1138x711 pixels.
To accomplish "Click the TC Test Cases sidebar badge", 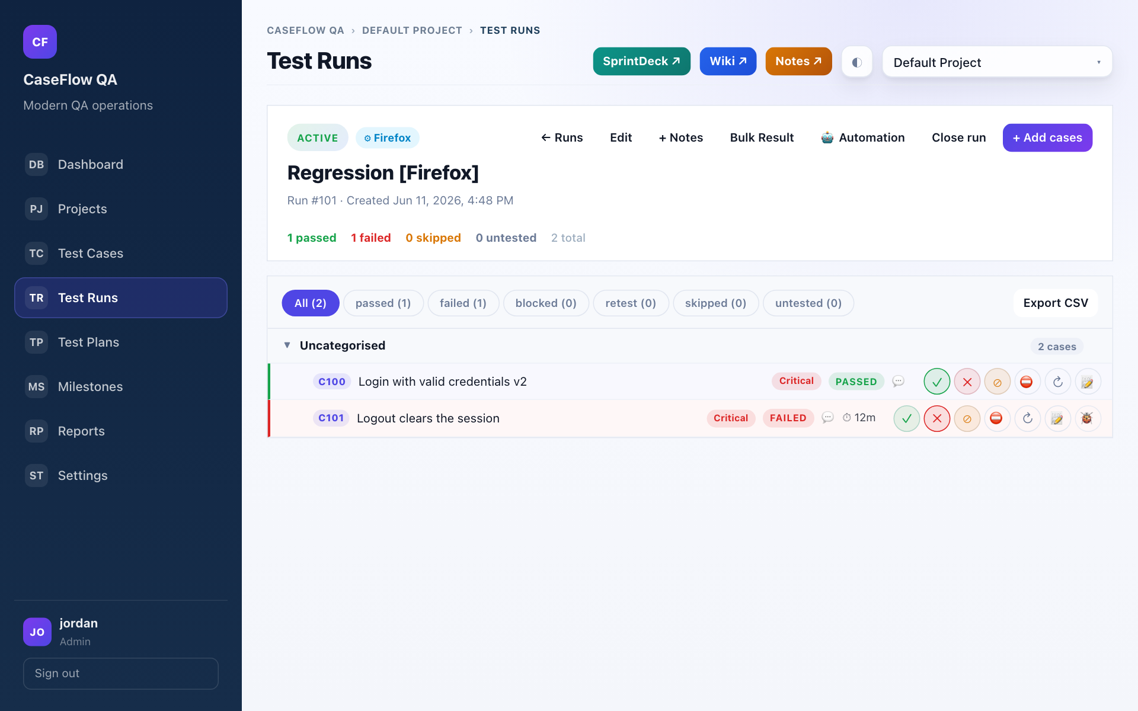I will click(x=36, y=253).
